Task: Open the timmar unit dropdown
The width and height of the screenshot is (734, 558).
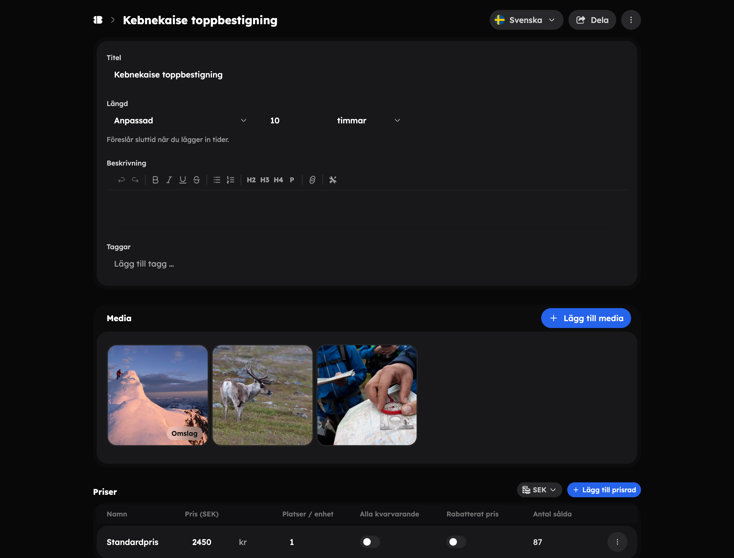Action: coord(368,120)
